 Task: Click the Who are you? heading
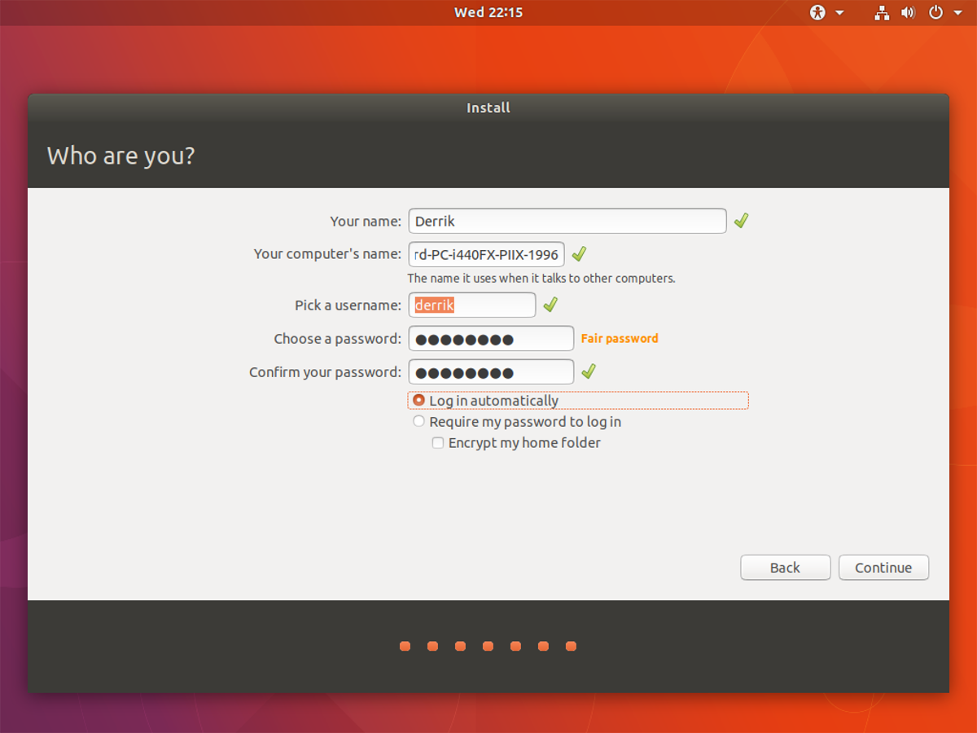[x=120, y=156]
